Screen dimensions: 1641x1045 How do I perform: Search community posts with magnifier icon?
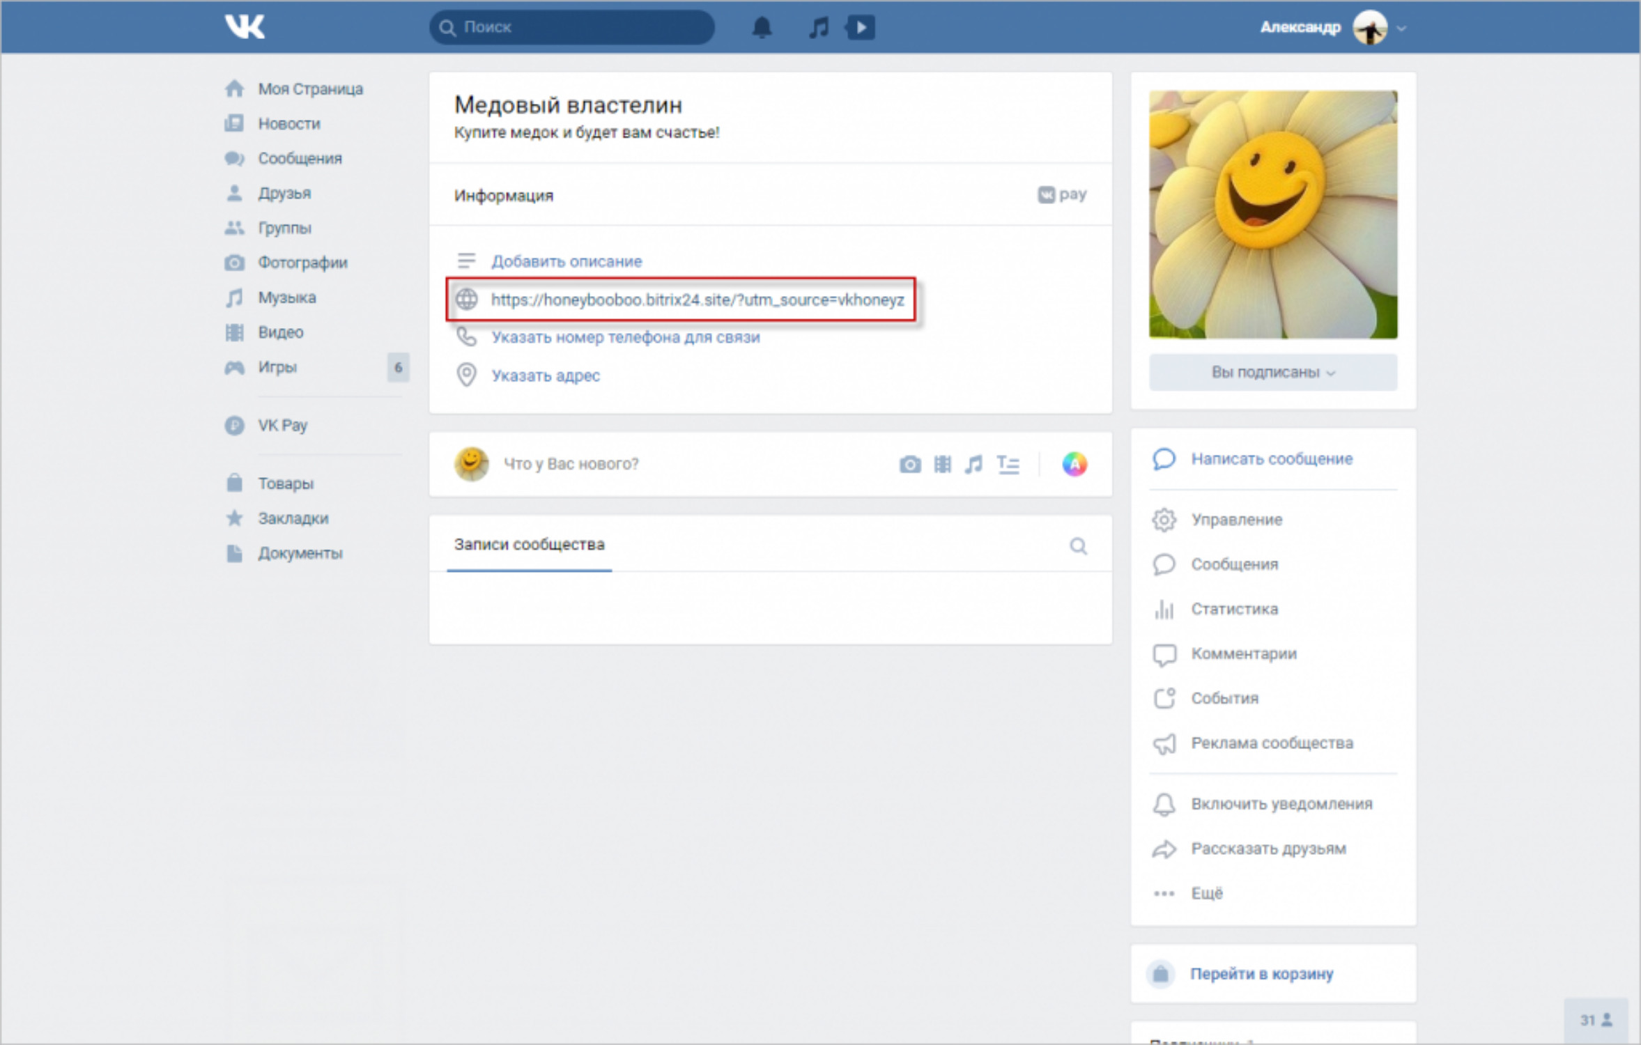click(x=1078, y=546)
